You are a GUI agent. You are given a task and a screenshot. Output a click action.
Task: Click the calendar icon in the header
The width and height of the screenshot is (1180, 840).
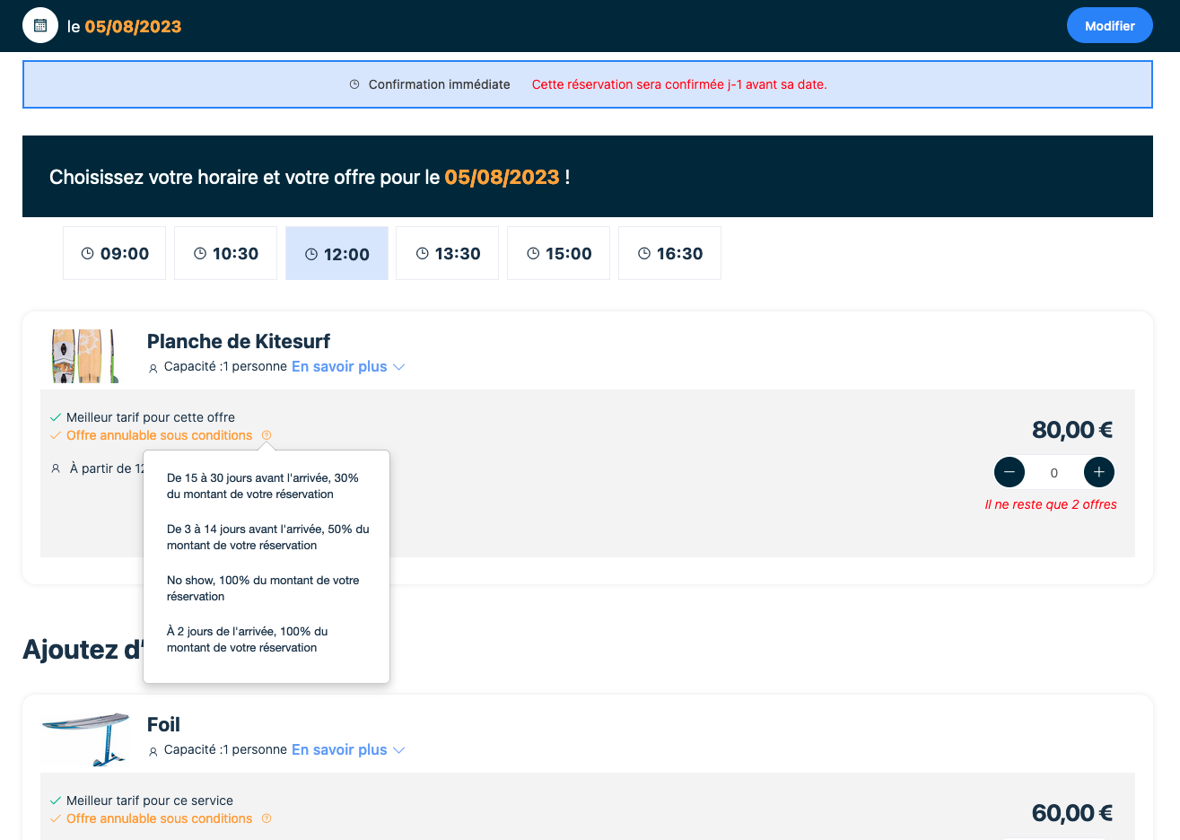tap(40, 26)
